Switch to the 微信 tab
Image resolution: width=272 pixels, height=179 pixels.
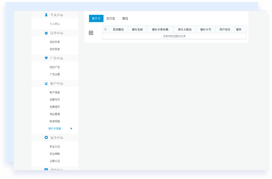click(x=125, y=18)
